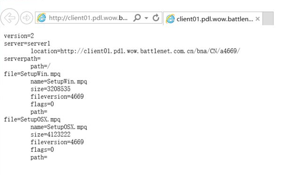Click the Forward arrow navigation button
The height and width of the screenshot is (175, 299).
26,18
